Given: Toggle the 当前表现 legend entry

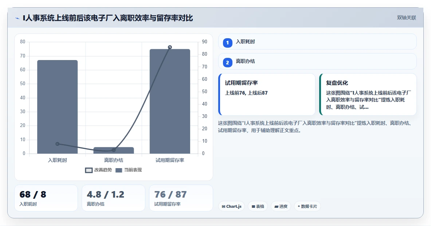Looking at the screenshot, I should pos(128,170).
